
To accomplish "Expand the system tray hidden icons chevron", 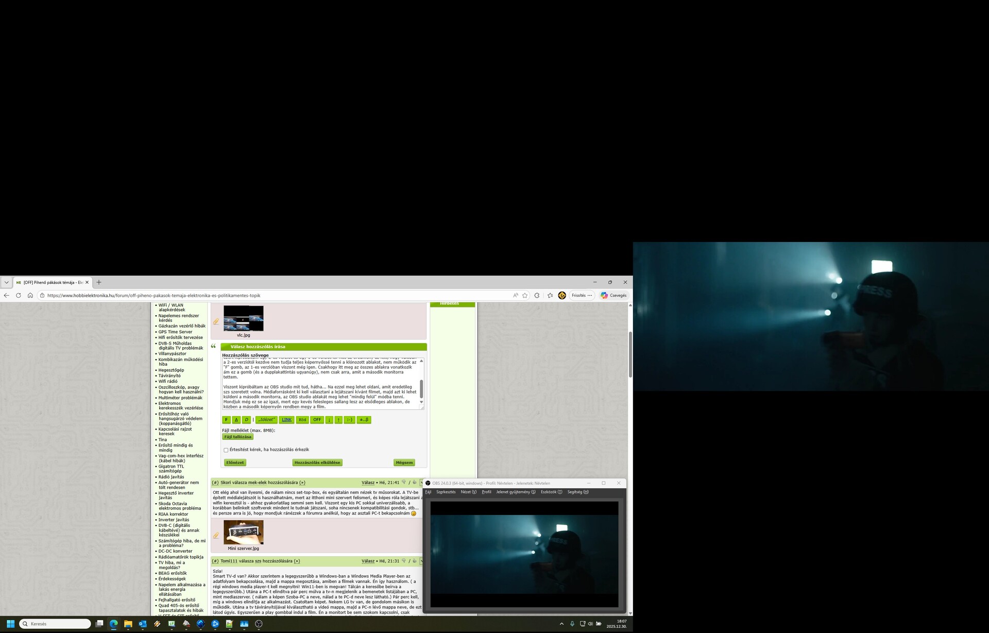I will 561,624.
